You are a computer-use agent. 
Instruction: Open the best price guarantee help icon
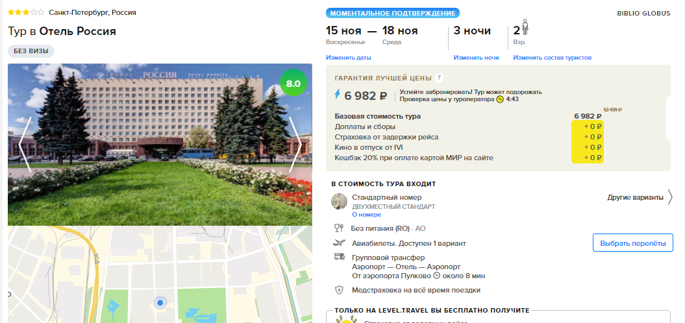tap(439, 78)
